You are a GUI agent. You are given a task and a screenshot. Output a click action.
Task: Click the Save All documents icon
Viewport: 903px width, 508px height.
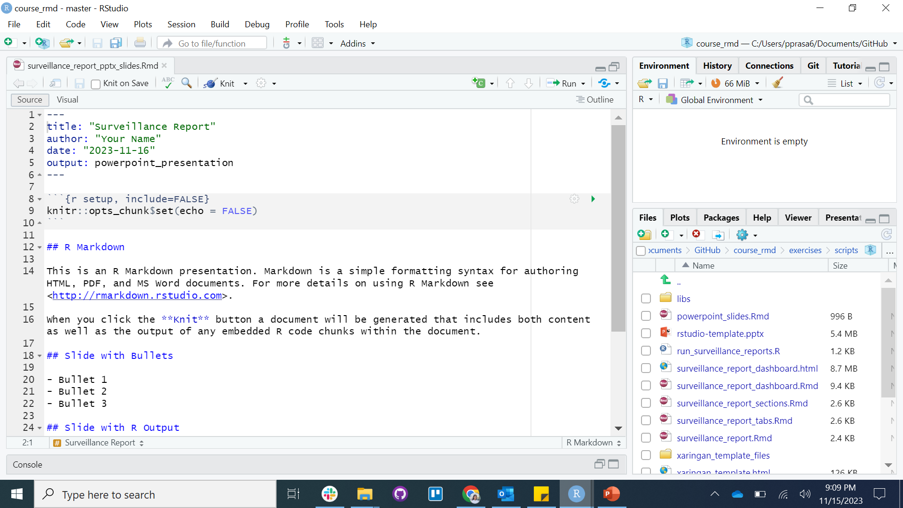pos(116,43)
